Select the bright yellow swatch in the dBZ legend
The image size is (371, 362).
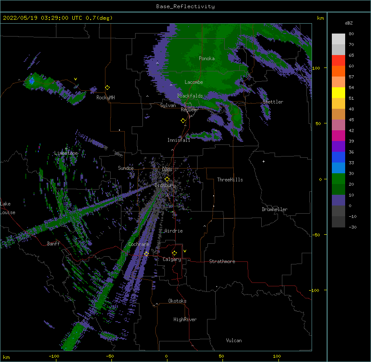click(x=338, y=92)
